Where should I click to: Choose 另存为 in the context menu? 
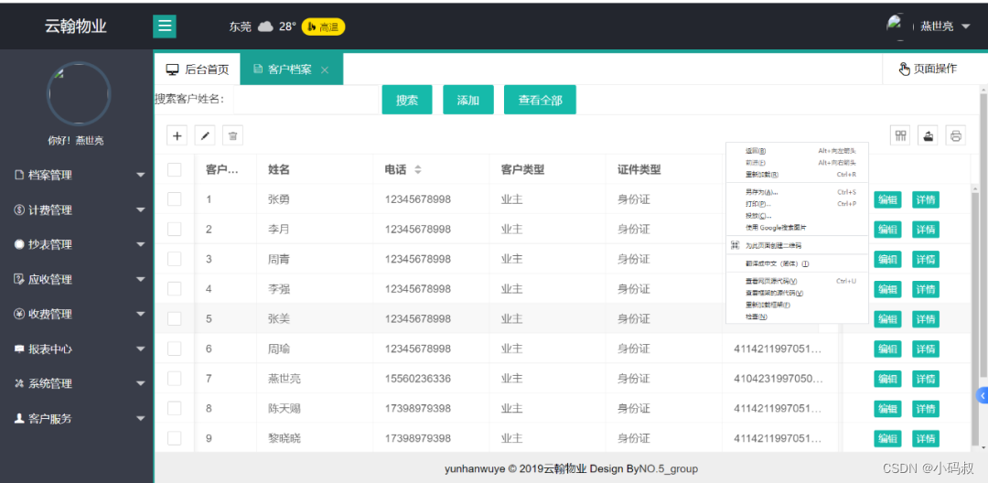[797, 192]
